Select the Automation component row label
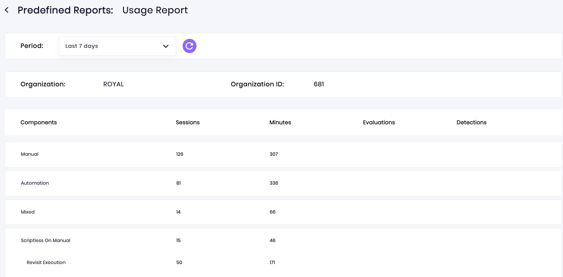The image size is (563, 277). click(x=35, y=183)
